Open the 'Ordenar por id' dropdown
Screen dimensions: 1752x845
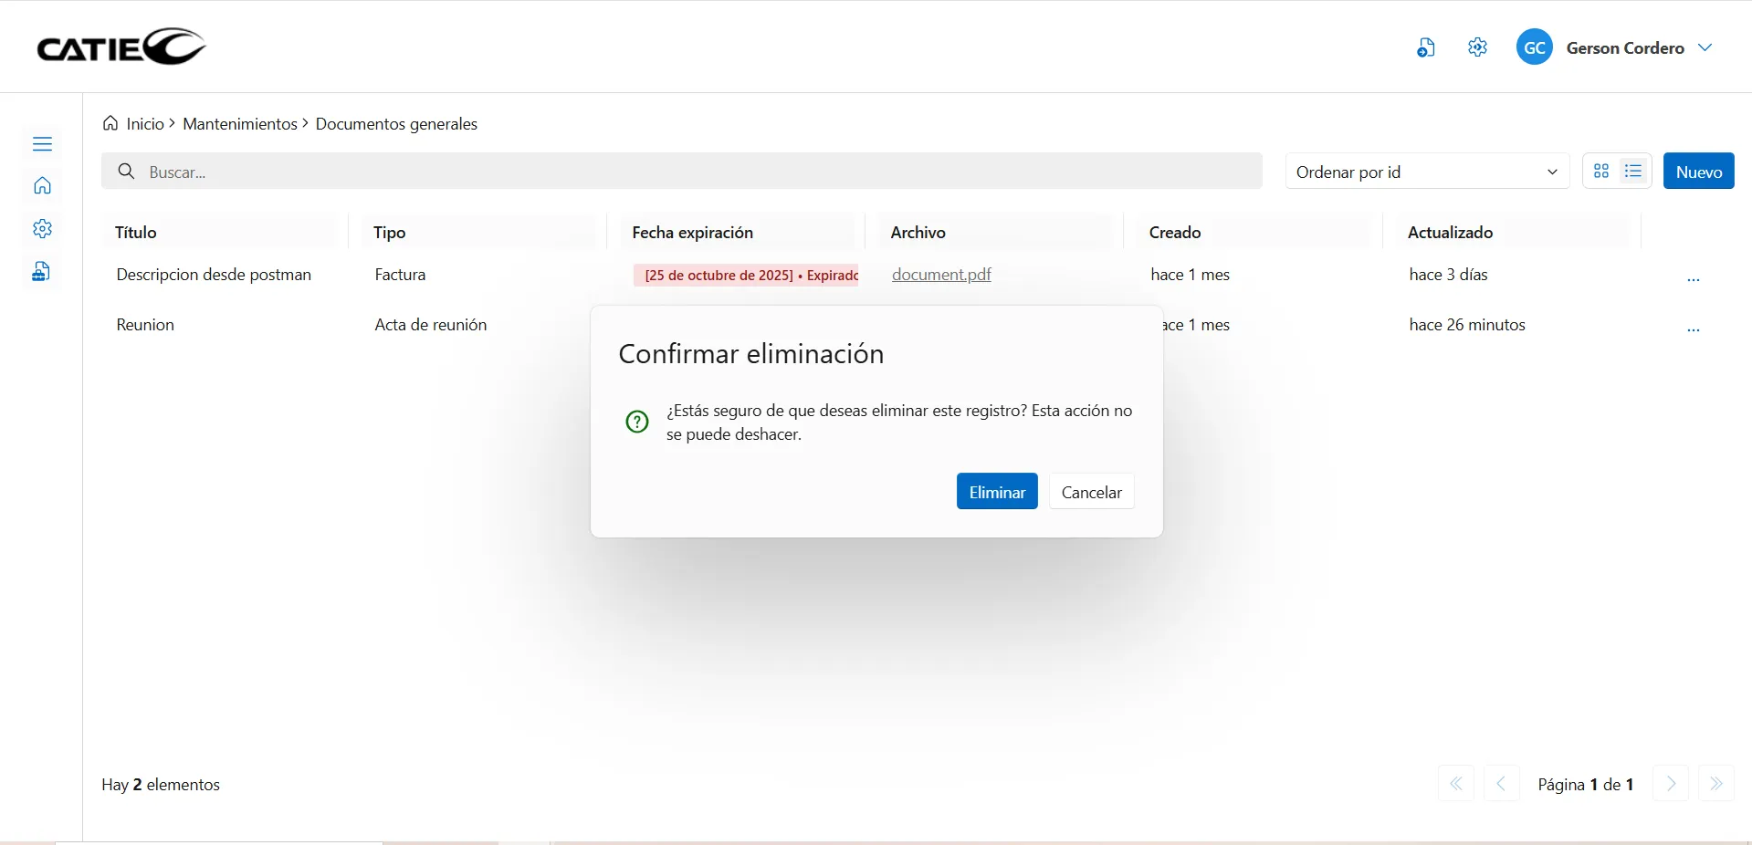1426,172
